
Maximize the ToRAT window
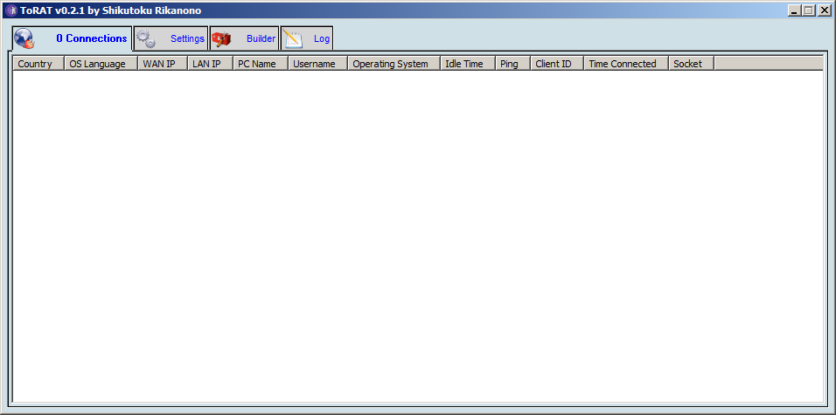tap(808, 10)
